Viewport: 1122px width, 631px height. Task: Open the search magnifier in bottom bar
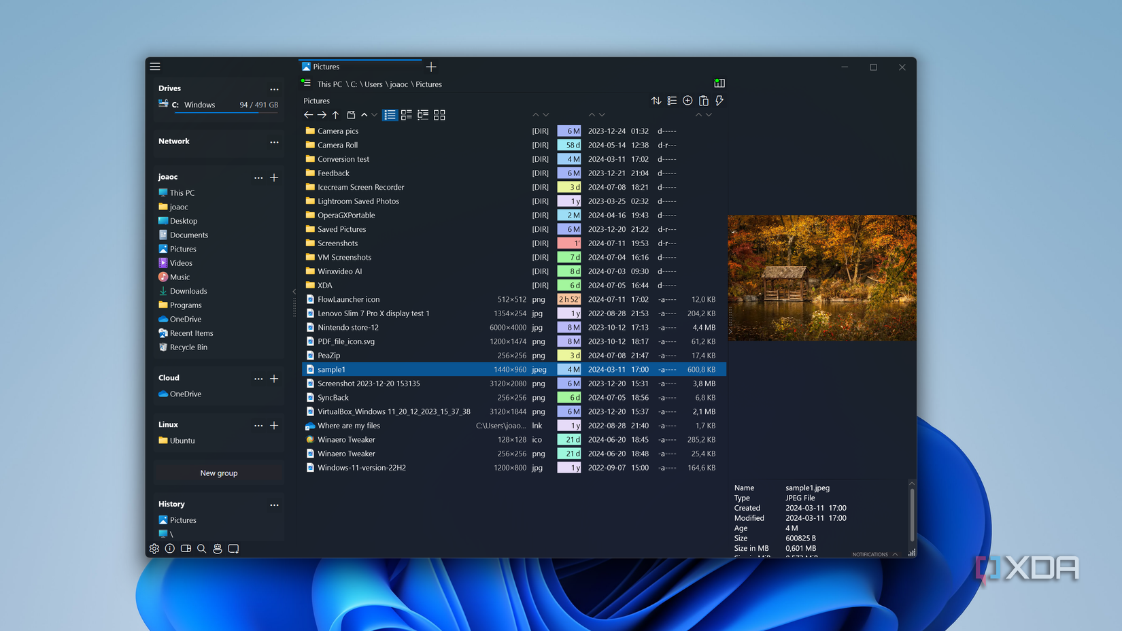201,549
